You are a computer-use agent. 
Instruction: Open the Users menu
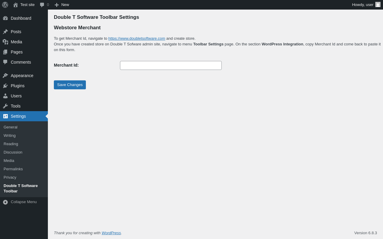point(16,96)
